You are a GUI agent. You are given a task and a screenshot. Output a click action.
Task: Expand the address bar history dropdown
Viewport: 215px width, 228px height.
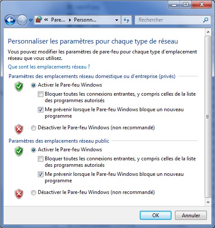[117, 20]
